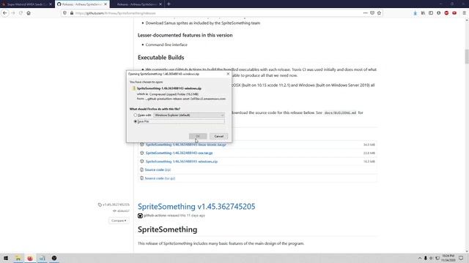Open the home page via home icon
The image size is (469, 263).
click(x=29, y=13)
